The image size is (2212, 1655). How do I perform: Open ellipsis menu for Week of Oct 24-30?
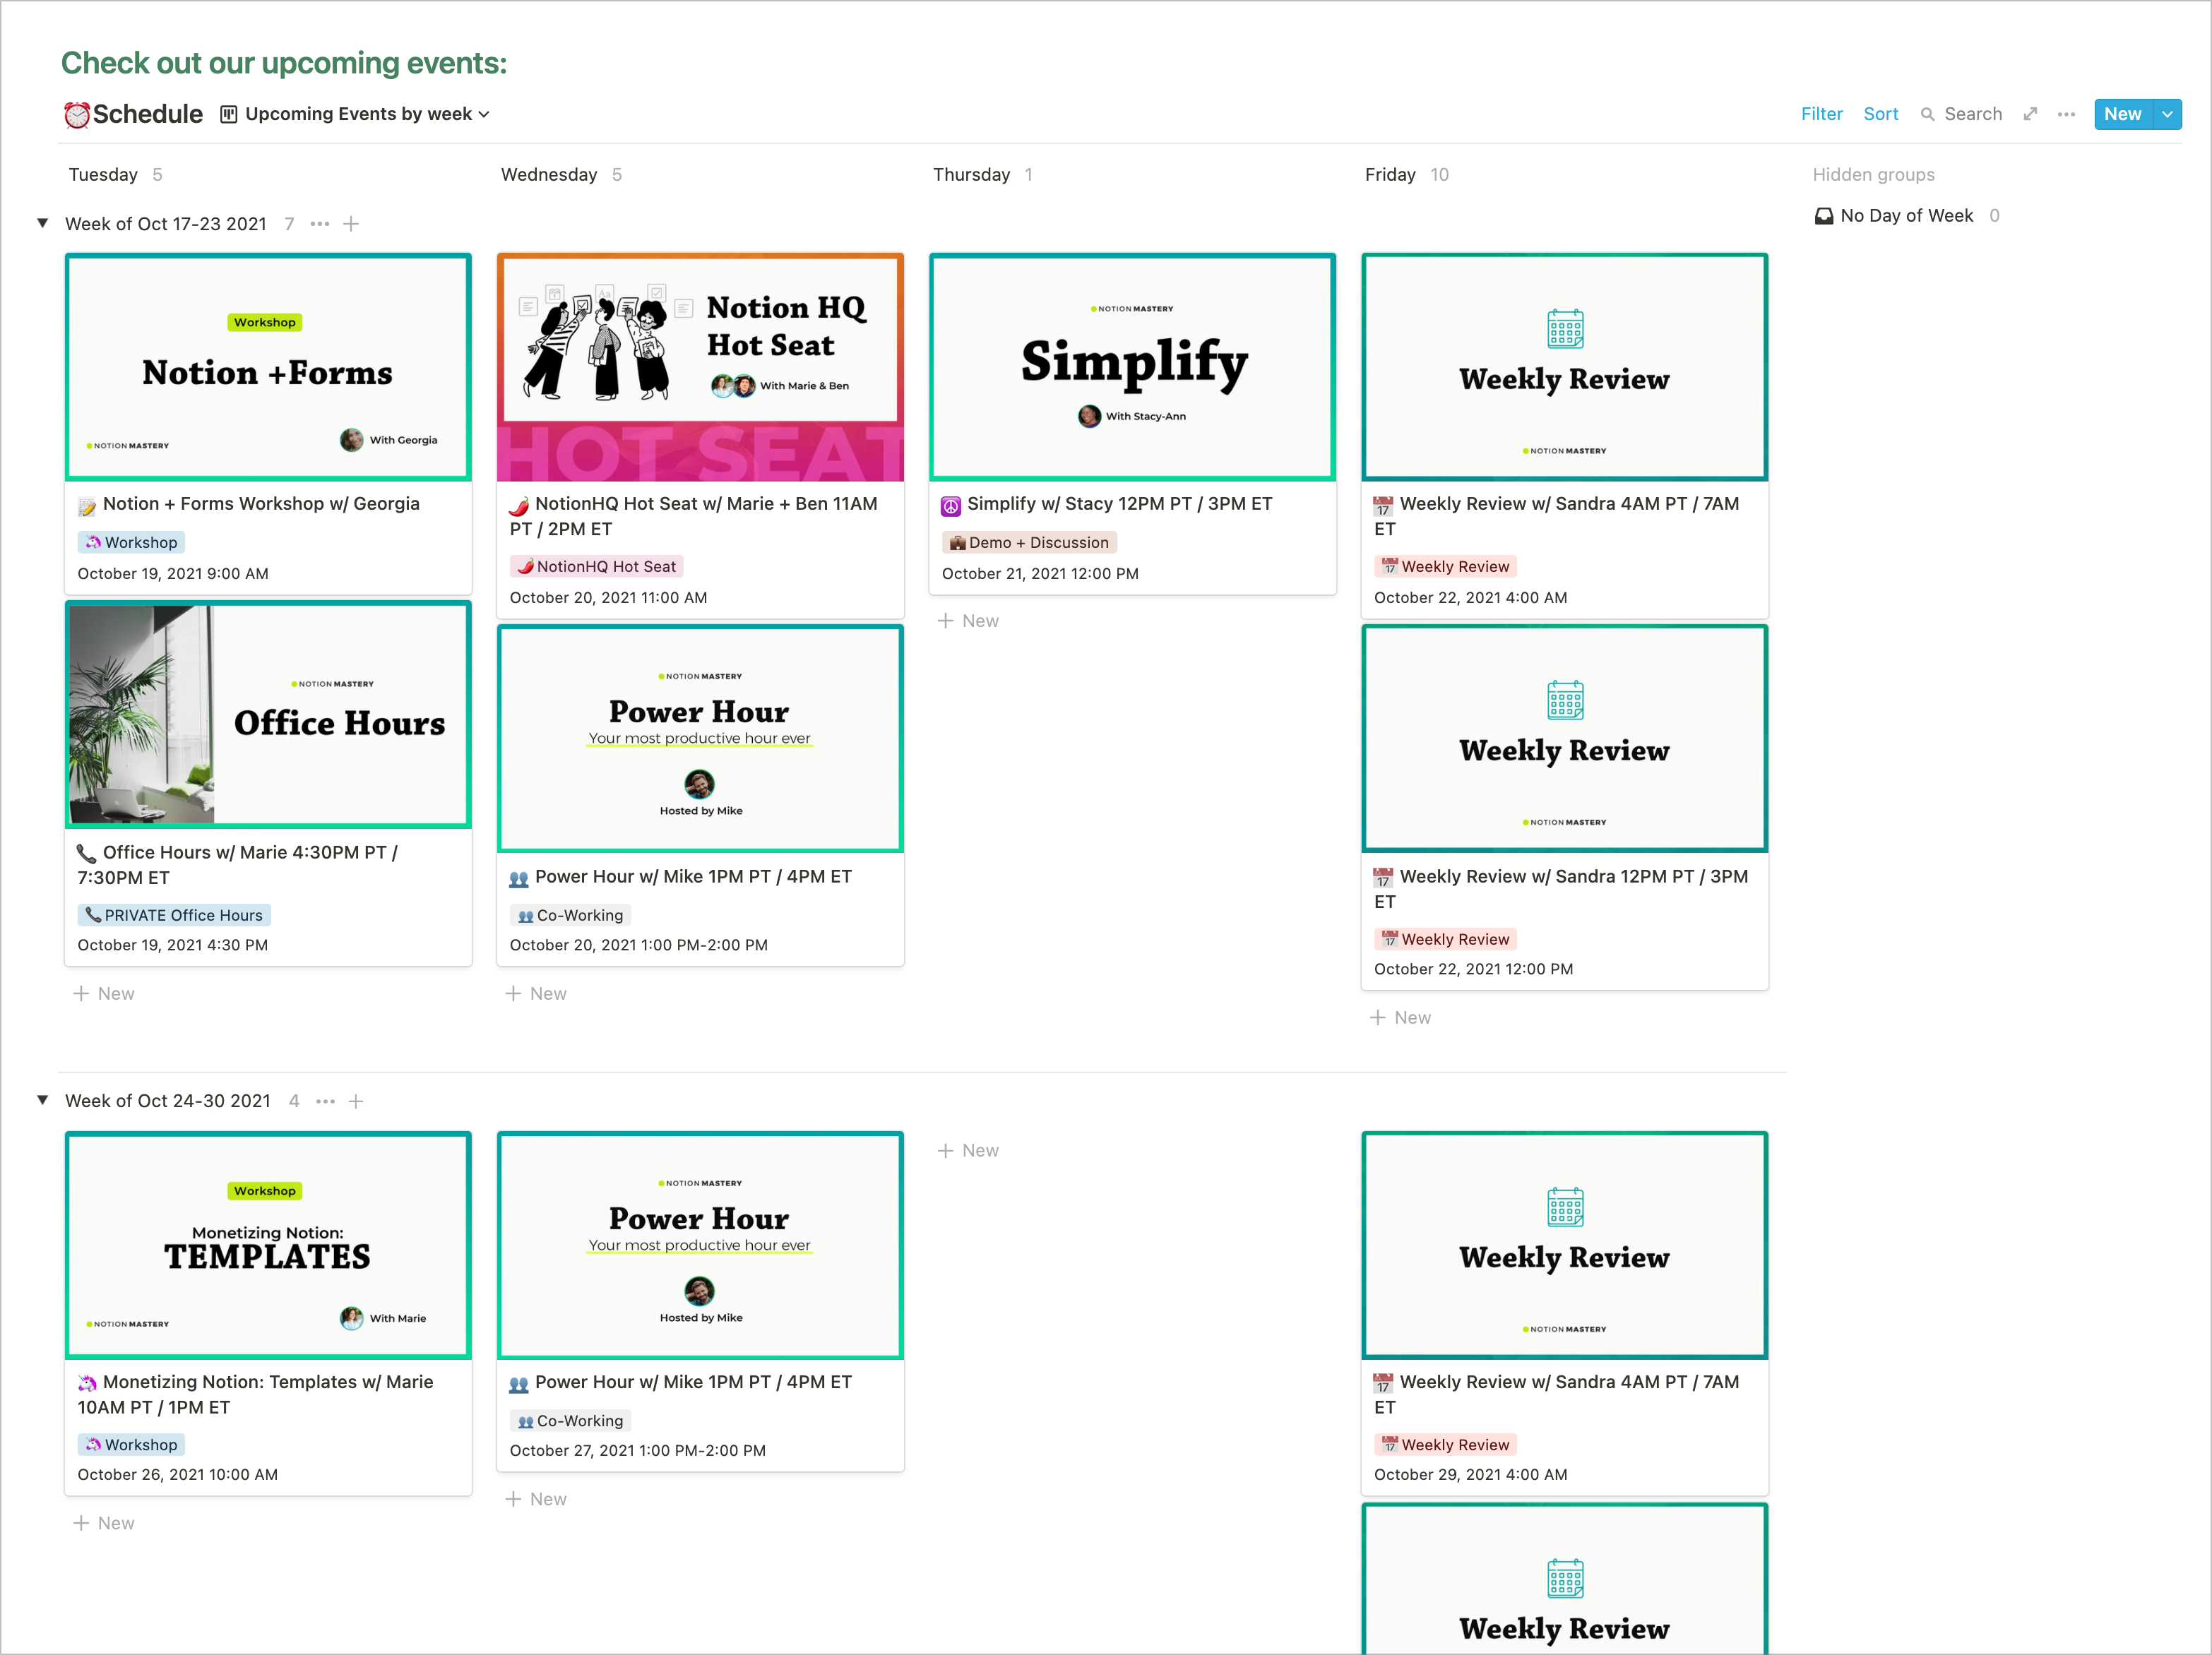[x=325, y=1101]
